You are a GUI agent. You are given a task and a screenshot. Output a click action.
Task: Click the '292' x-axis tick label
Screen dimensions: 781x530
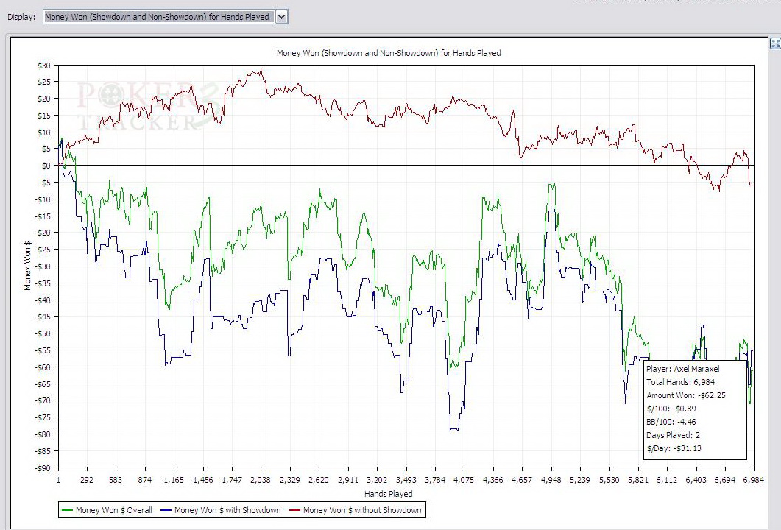pyautogui.click(x=87, y=480)
